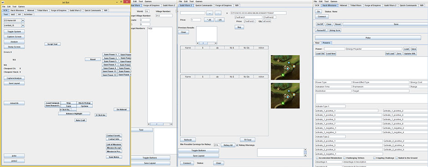Toggle the Rebuy Warnings checkbox
The image size is (428, 167).
pos(238,145)
